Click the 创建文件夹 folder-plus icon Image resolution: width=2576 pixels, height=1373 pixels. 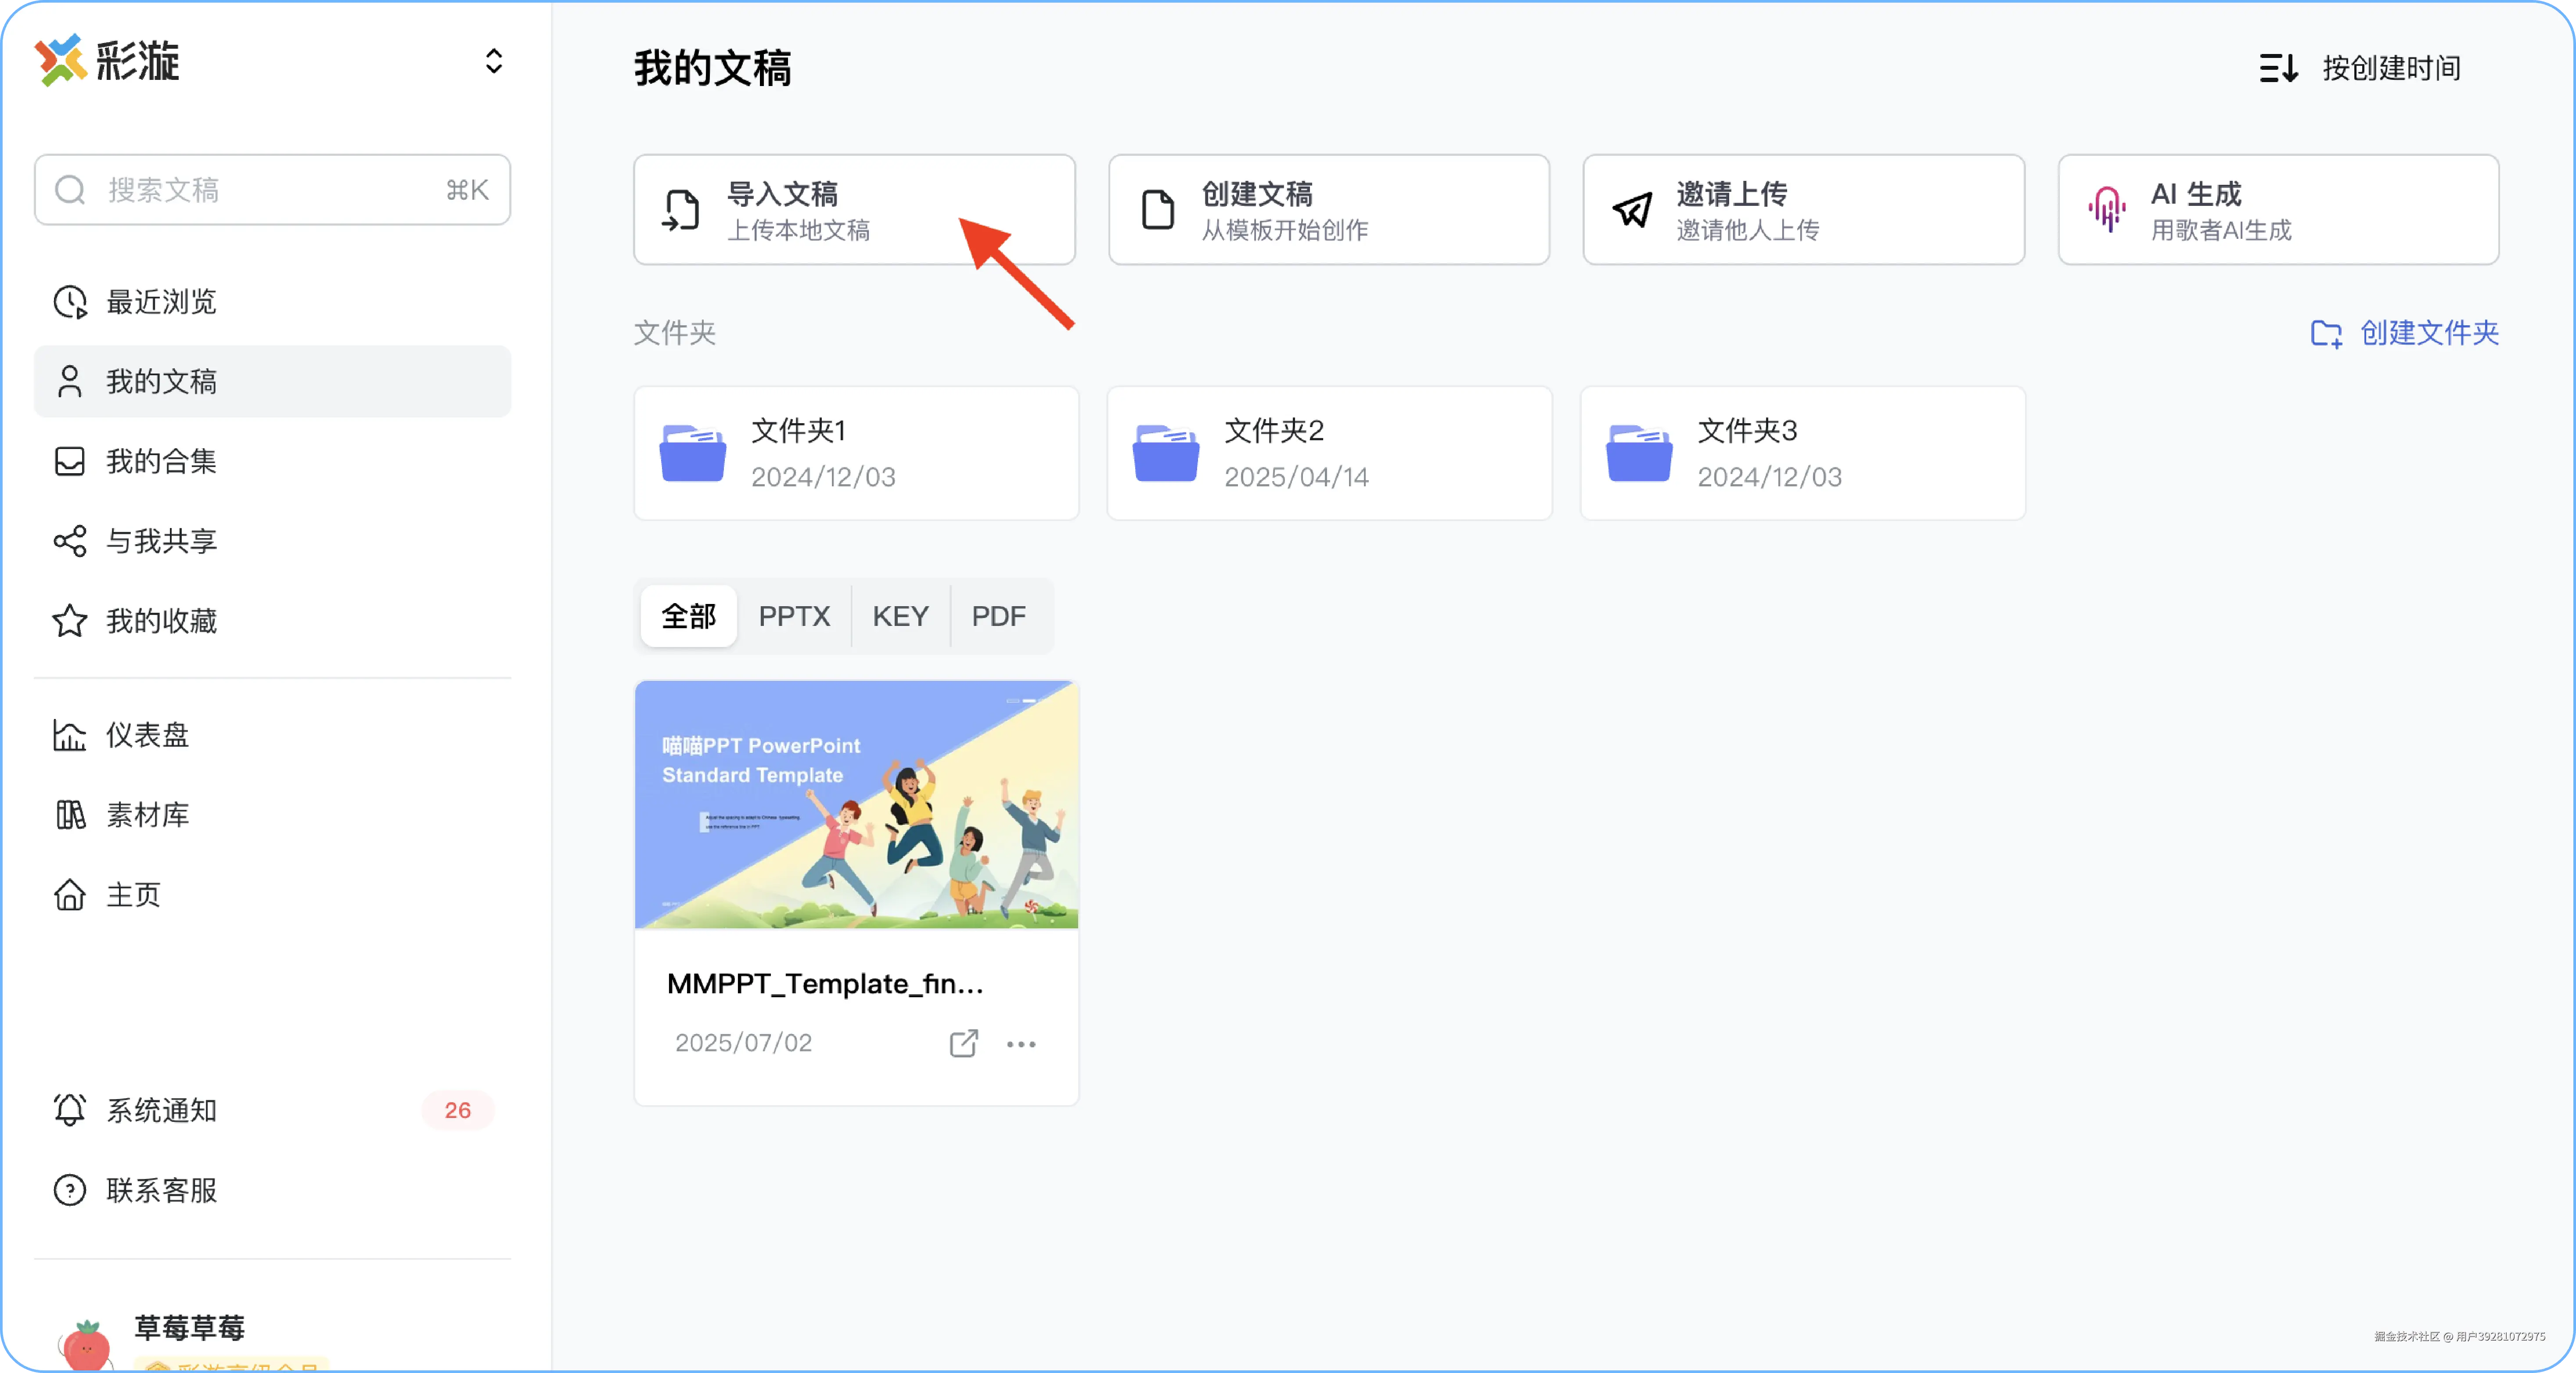(x=2326, y=333)
